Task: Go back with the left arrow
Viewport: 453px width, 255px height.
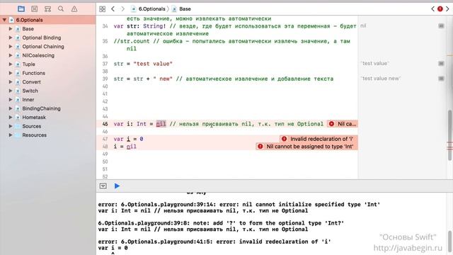Action: click(x=113, y=9)
